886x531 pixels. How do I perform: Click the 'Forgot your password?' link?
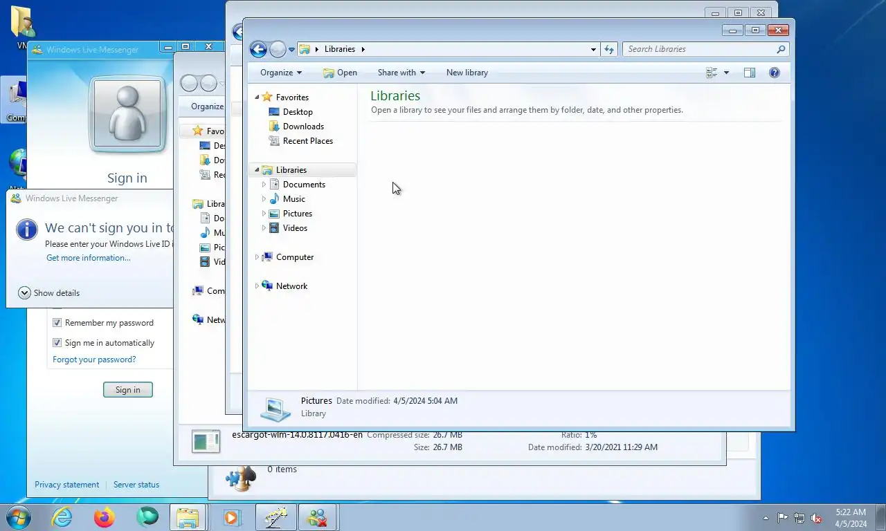(x=94, y=360)
